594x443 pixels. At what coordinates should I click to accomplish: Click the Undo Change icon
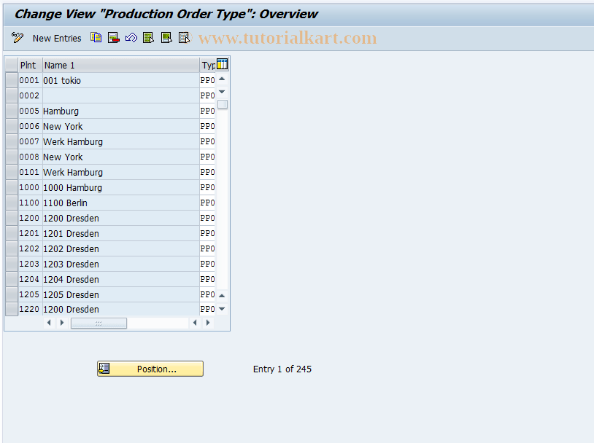[x=131, y=38]
